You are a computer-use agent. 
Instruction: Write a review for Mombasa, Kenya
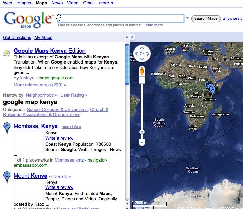pyautogui.click(x=59, y=138)
